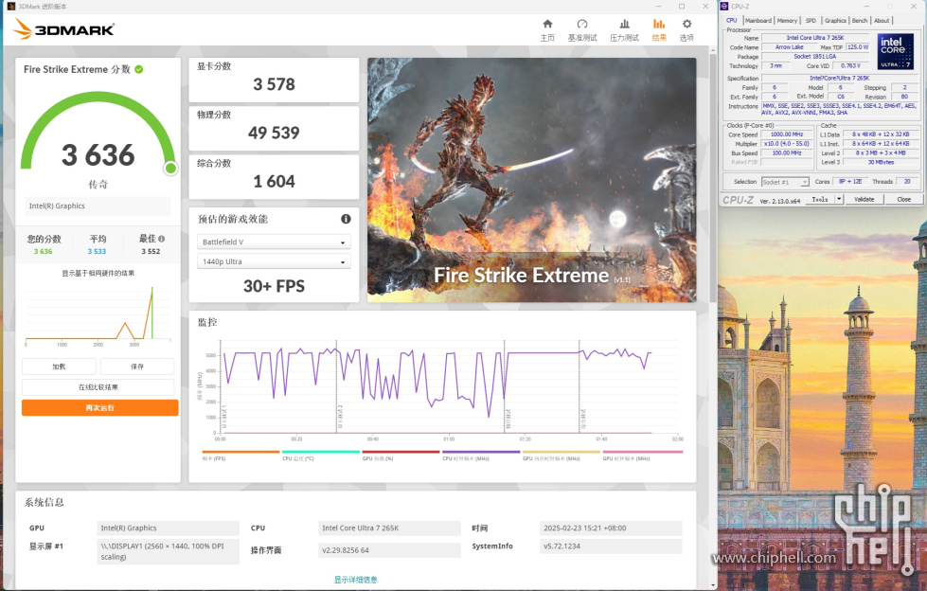Viewport: 927px width, 591px height.
Task: Select the CPU tab in CPU-Z
Action: click(732, 20)
